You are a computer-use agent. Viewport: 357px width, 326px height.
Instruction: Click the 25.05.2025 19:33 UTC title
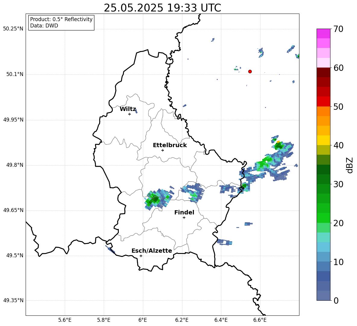click(162, 8)
